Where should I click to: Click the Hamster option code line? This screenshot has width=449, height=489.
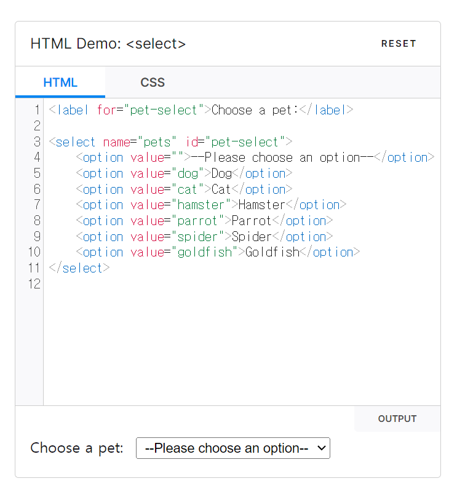click(211, 205)
